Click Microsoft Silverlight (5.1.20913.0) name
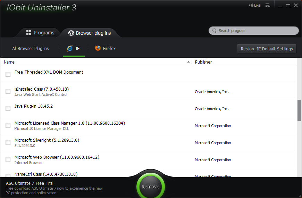Screen dimensions: 302x198 (47, 140)
